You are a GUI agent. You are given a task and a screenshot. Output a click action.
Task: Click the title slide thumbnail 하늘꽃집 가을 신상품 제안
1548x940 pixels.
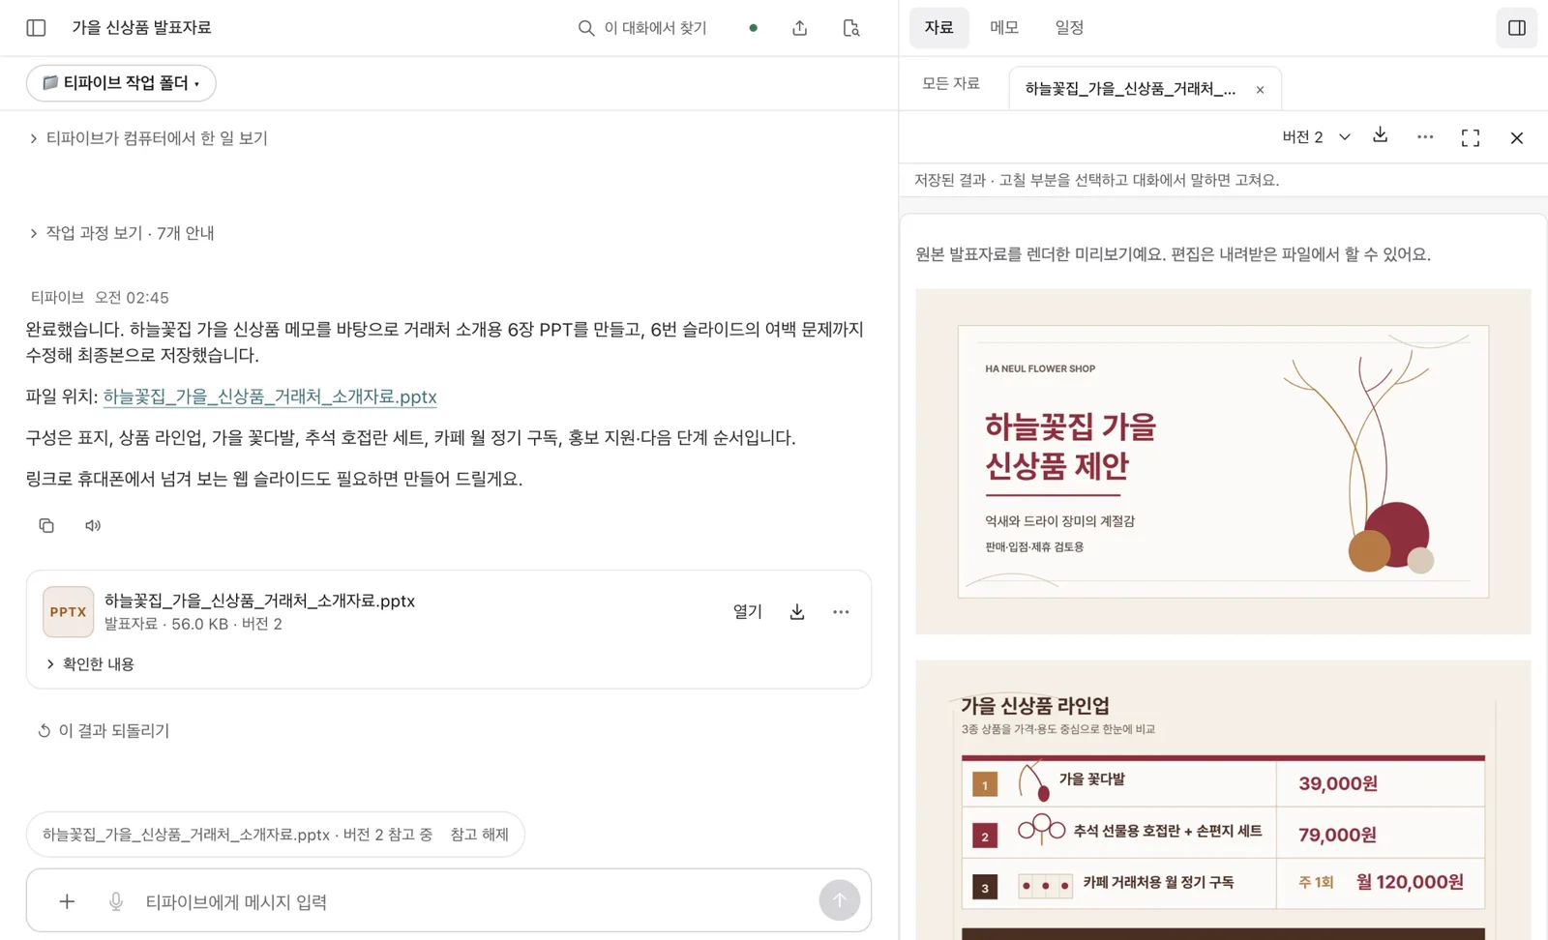(x=1223, y=461)
